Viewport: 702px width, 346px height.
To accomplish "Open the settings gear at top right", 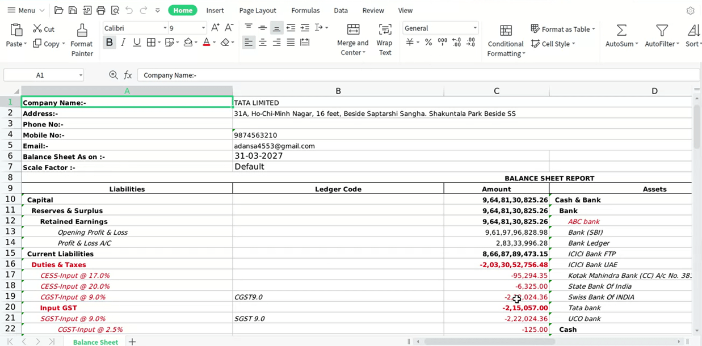I will (x=690, y=10).
